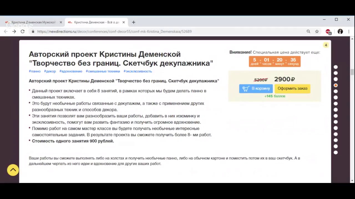The width and height of the screenshot is (355, 199).
Task: Open the zoom magnifier icon in address bar
Action: (308, 32)
